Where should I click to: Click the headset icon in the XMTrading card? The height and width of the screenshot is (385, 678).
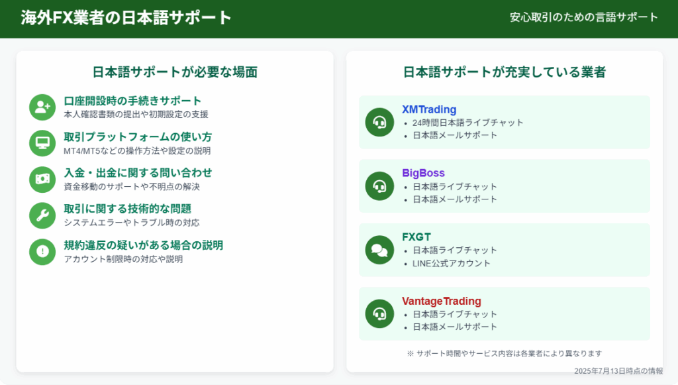[x=379, y=122]
